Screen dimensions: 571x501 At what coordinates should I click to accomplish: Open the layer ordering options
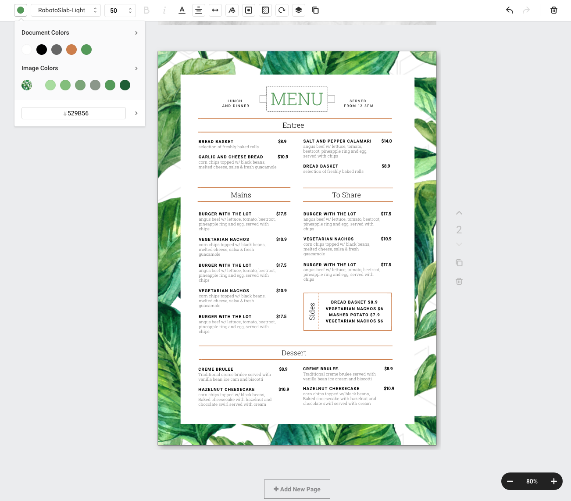298,10
